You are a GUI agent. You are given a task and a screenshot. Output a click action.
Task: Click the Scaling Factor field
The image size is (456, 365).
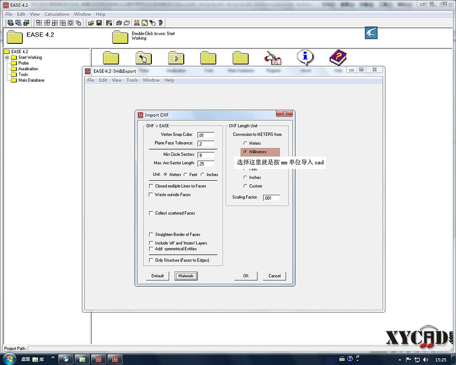pos(271,198)
